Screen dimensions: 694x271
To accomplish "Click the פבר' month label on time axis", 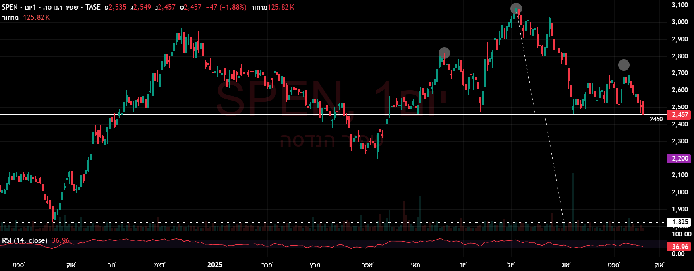I will [x=267, y=265].
